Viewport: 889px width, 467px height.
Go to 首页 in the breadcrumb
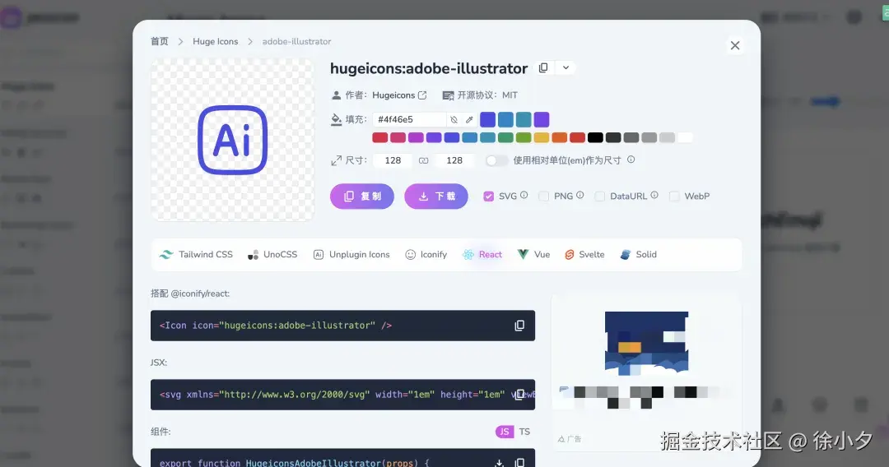(160, 41)
